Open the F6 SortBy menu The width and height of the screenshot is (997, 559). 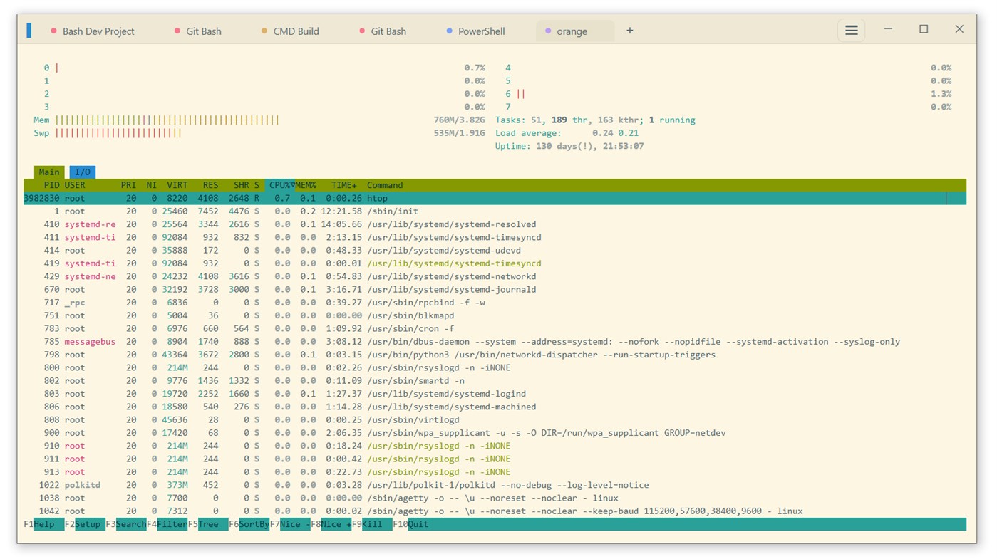[249, 524]
